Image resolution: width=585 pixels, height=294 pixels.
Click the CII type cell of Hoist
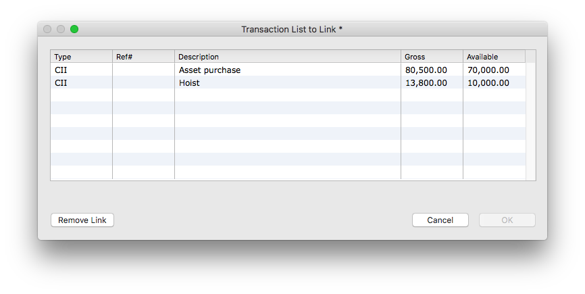tap(81, 82)
